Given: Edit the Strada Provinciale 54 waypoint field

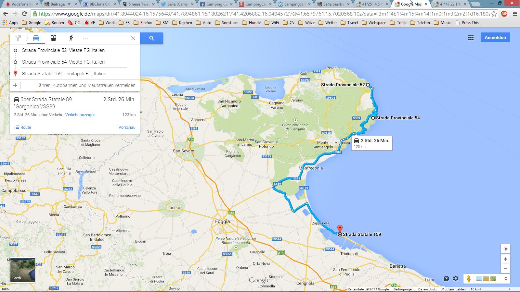Looking at the screenshot, I should tap(74, 62).
